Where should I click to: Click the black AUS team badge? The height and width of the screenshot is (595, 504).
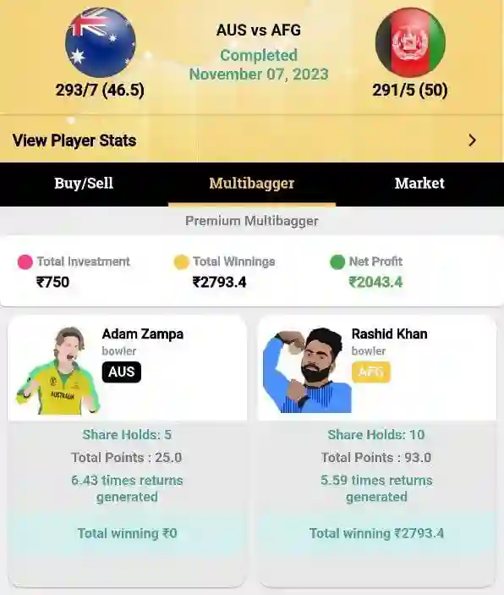(x=122, y=372)
